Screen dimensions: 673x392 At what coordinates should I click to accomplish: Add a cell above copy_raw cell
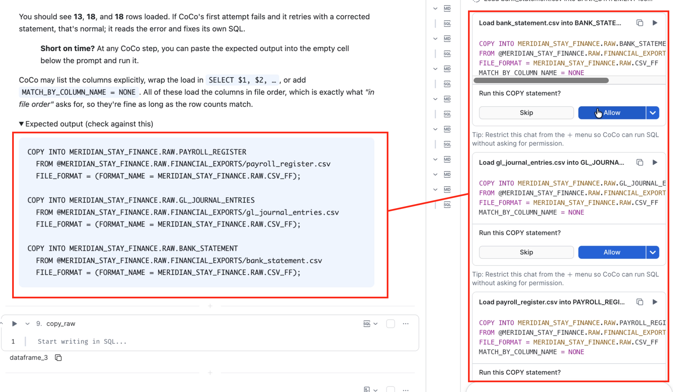tap(210, 306)
